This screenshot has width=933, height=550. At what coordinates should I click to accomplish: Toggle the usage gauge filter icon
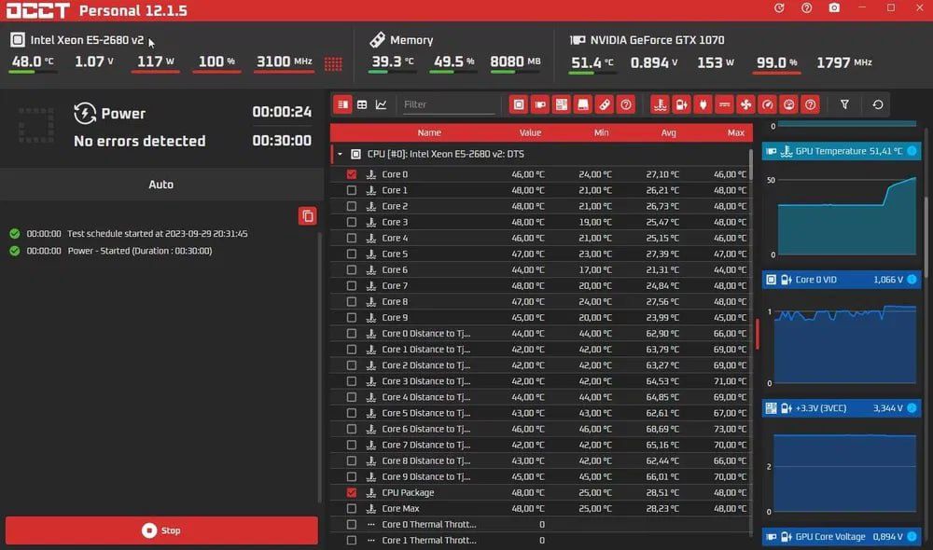point(789,104)
